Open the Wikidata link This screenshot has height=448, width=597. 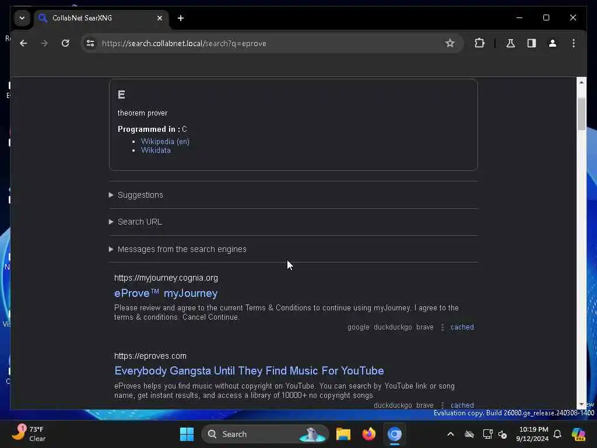(x=156, y=150)
